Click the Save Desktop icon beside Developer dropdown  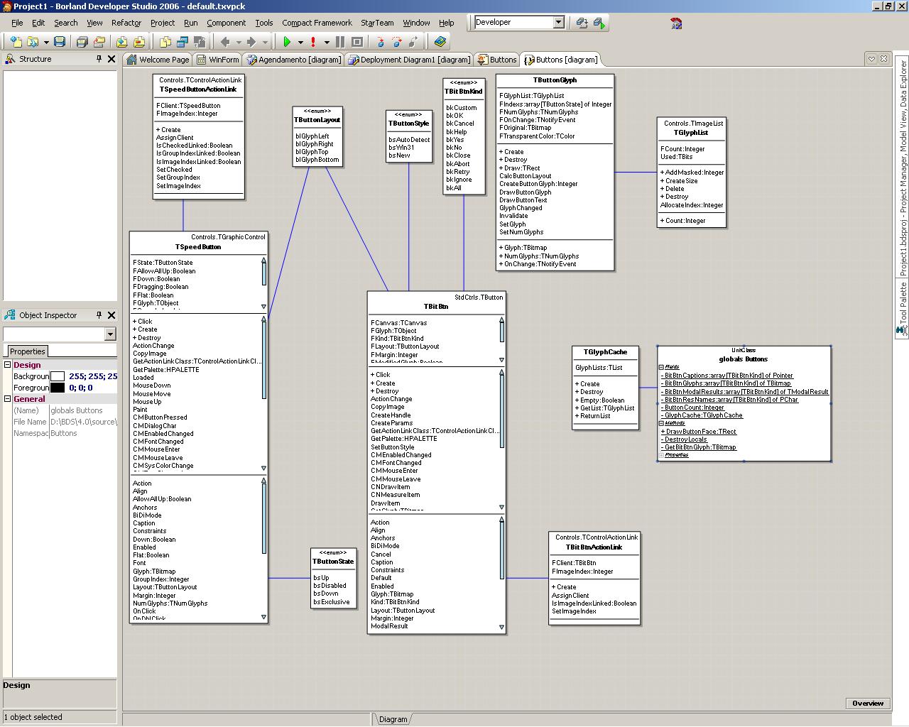coord(582,23)
